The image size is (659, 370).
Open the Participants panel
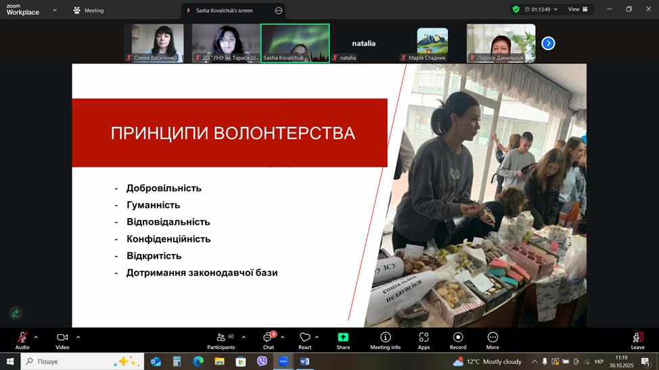coord(221,340)
